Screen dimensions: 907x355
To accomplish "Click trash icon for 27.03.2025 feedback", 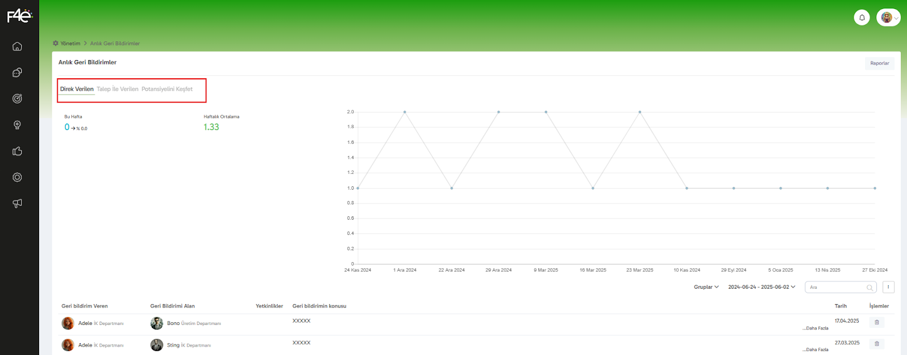I will point(876,344).
